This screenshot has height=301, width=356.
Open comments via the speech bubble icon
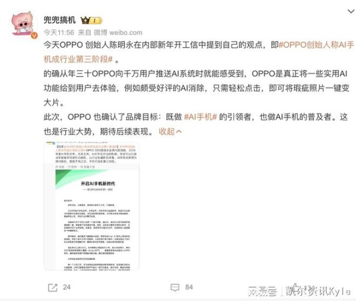coord(175,287)
